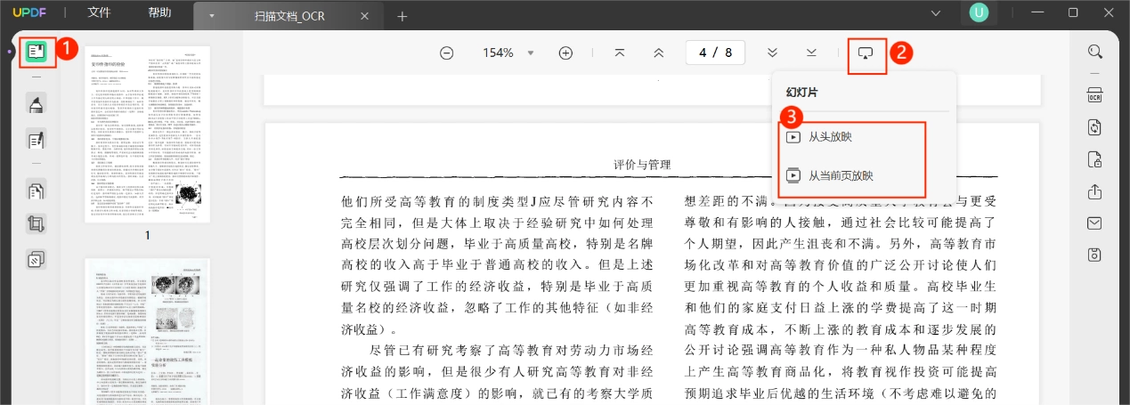Expand the zoom level dropdown at 154%

point(531,53)
